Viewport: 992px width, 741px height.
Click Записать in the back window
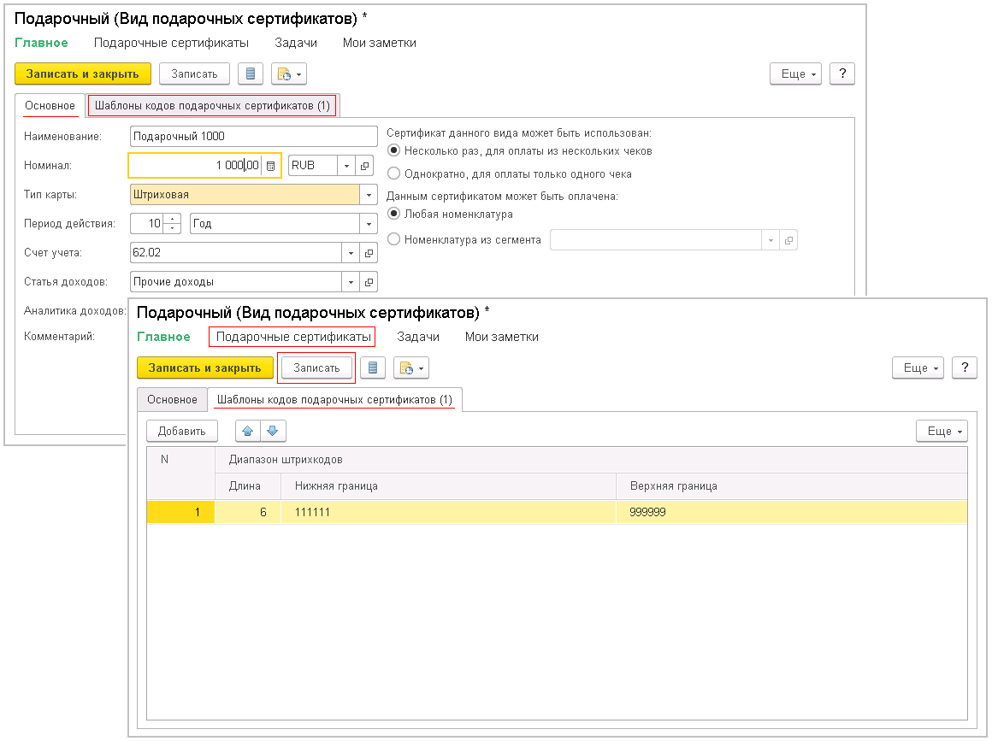click(x=194, y=74)
